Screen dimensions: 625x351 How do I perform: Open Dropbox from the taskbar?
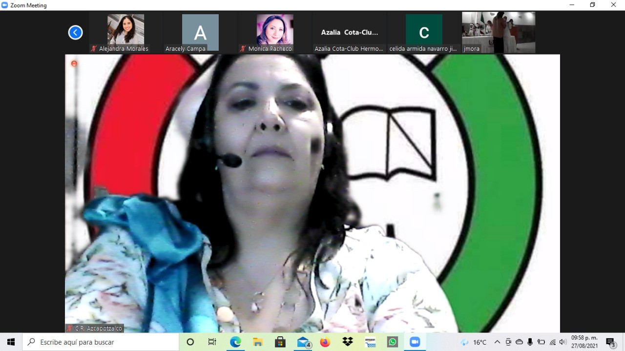pos(348,342)
